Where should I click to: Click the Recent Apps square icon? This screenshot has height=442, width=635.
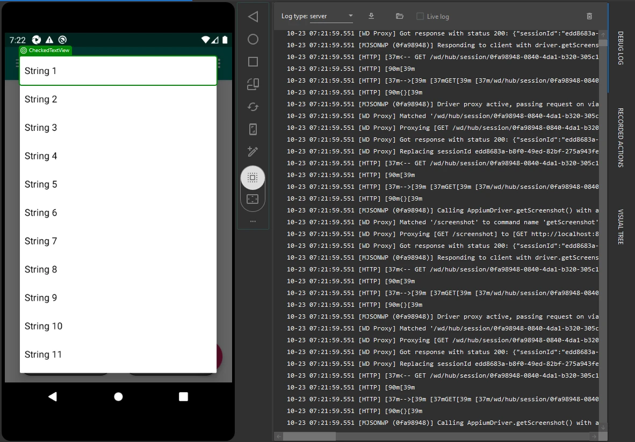coord(253,62)
